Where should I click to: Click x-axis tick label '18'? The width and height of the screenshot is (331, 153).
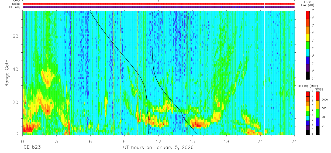pyautogui.click(x=226, y=141)
